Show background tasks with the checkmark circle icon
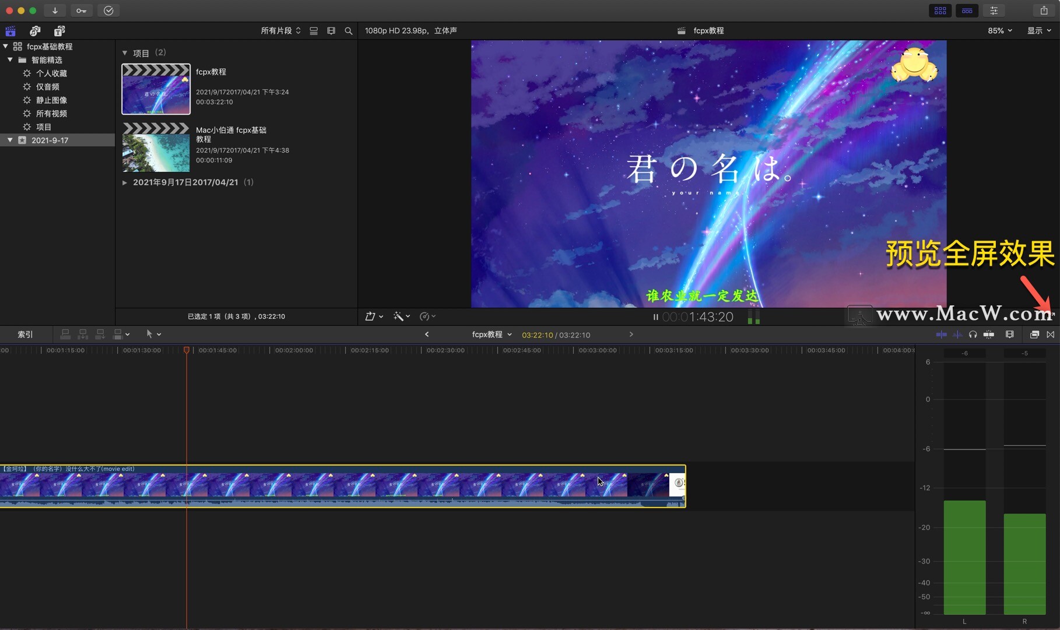The image size is (1060, 630). (x=108, y=10)
